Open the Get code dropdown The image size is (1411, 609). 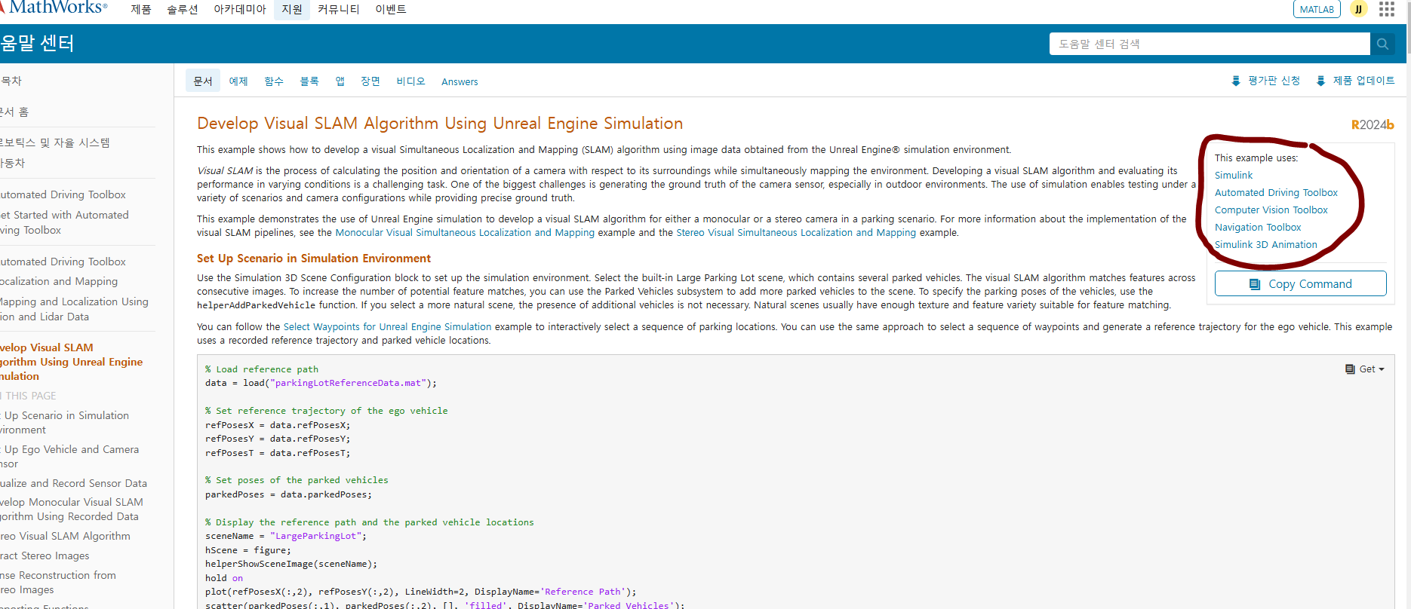tap(1365, 369)
